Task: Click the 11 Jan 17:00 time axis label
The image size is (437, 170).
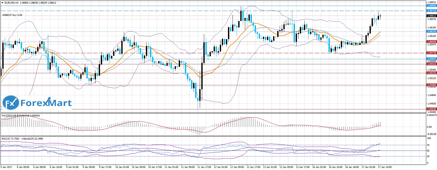Action: tap(204, 167)
